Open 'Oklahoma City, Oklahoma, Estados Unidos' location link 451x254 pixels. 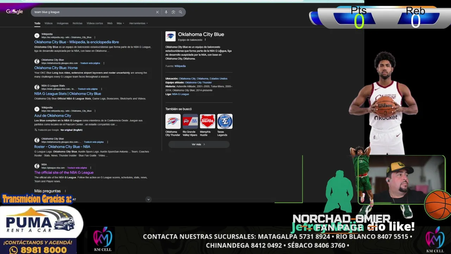(203, 79)
